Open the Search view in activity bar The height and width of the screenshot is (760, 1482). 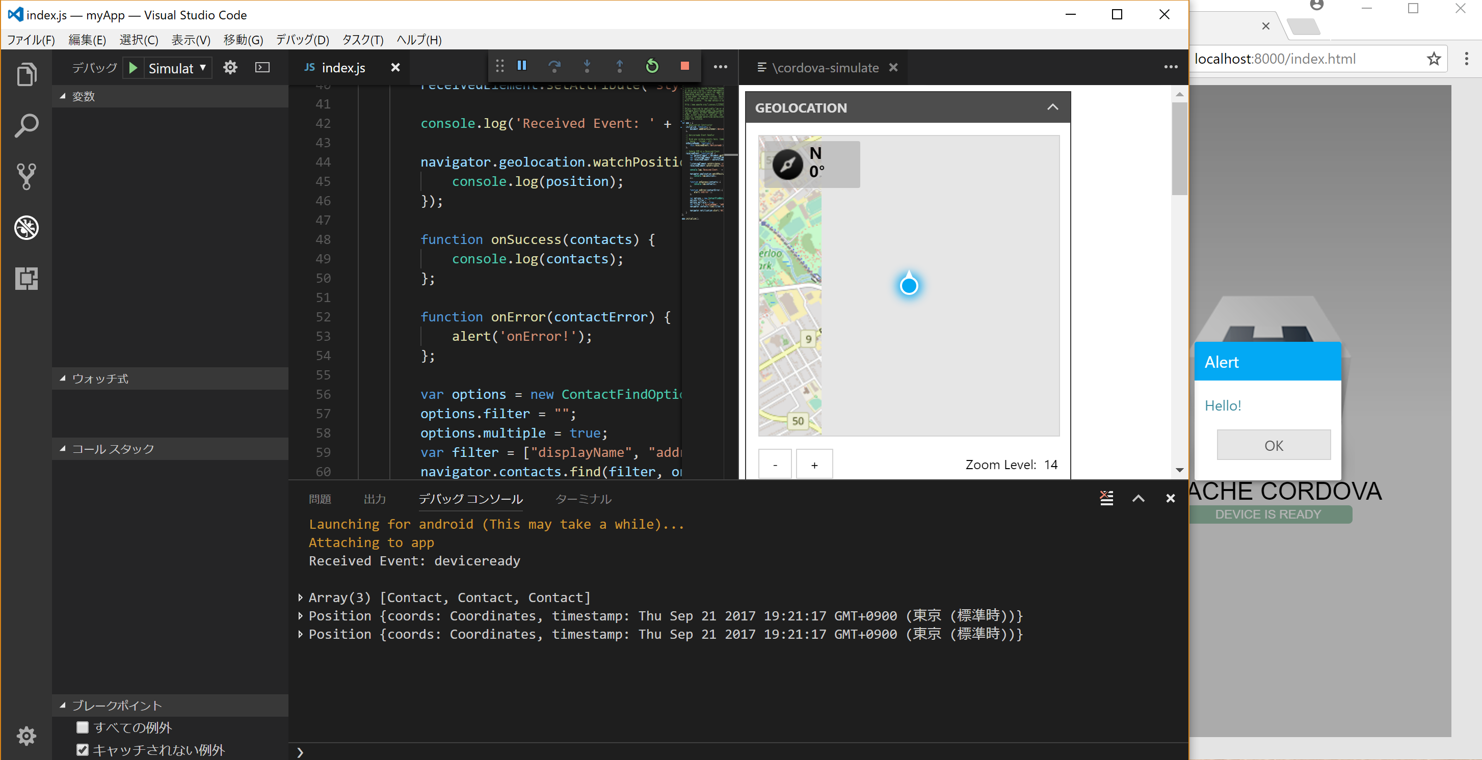pos(27,125)
